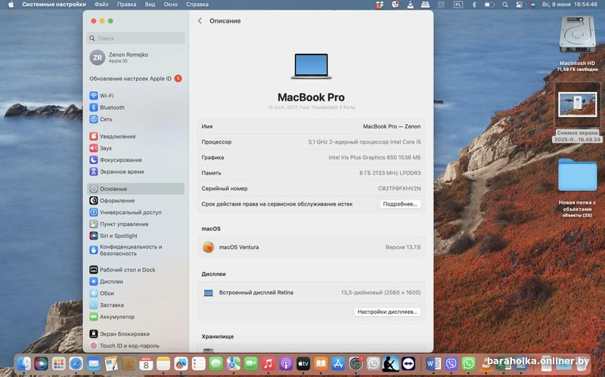Open FaceTime from the Dock

point(251,363)
